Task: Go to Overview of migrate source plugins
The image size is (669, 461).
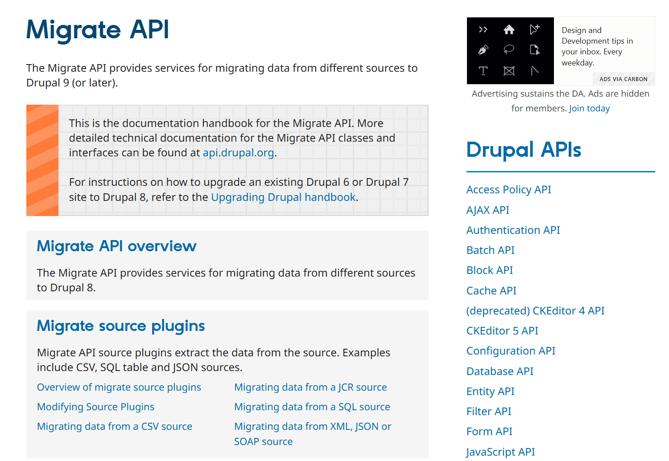Action: click(119, 388)
